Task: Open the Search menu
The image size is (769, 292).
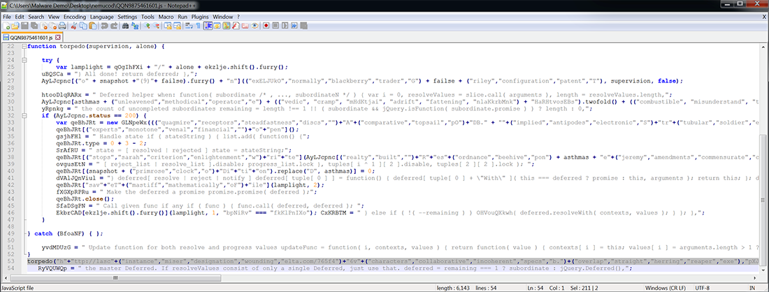Action: (x=36, y=17)
